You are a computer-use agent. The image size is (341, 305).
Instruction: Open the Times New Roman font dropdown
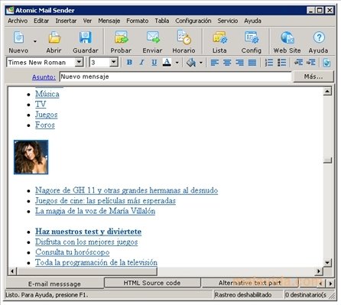click(x=79, y=62)
